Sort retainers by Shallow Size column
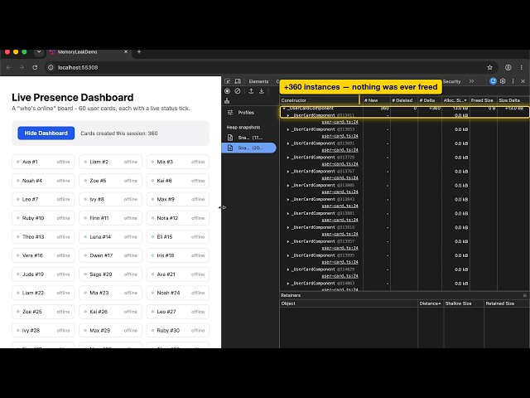The height and width of the screenshot is (398, 530). 463,303
